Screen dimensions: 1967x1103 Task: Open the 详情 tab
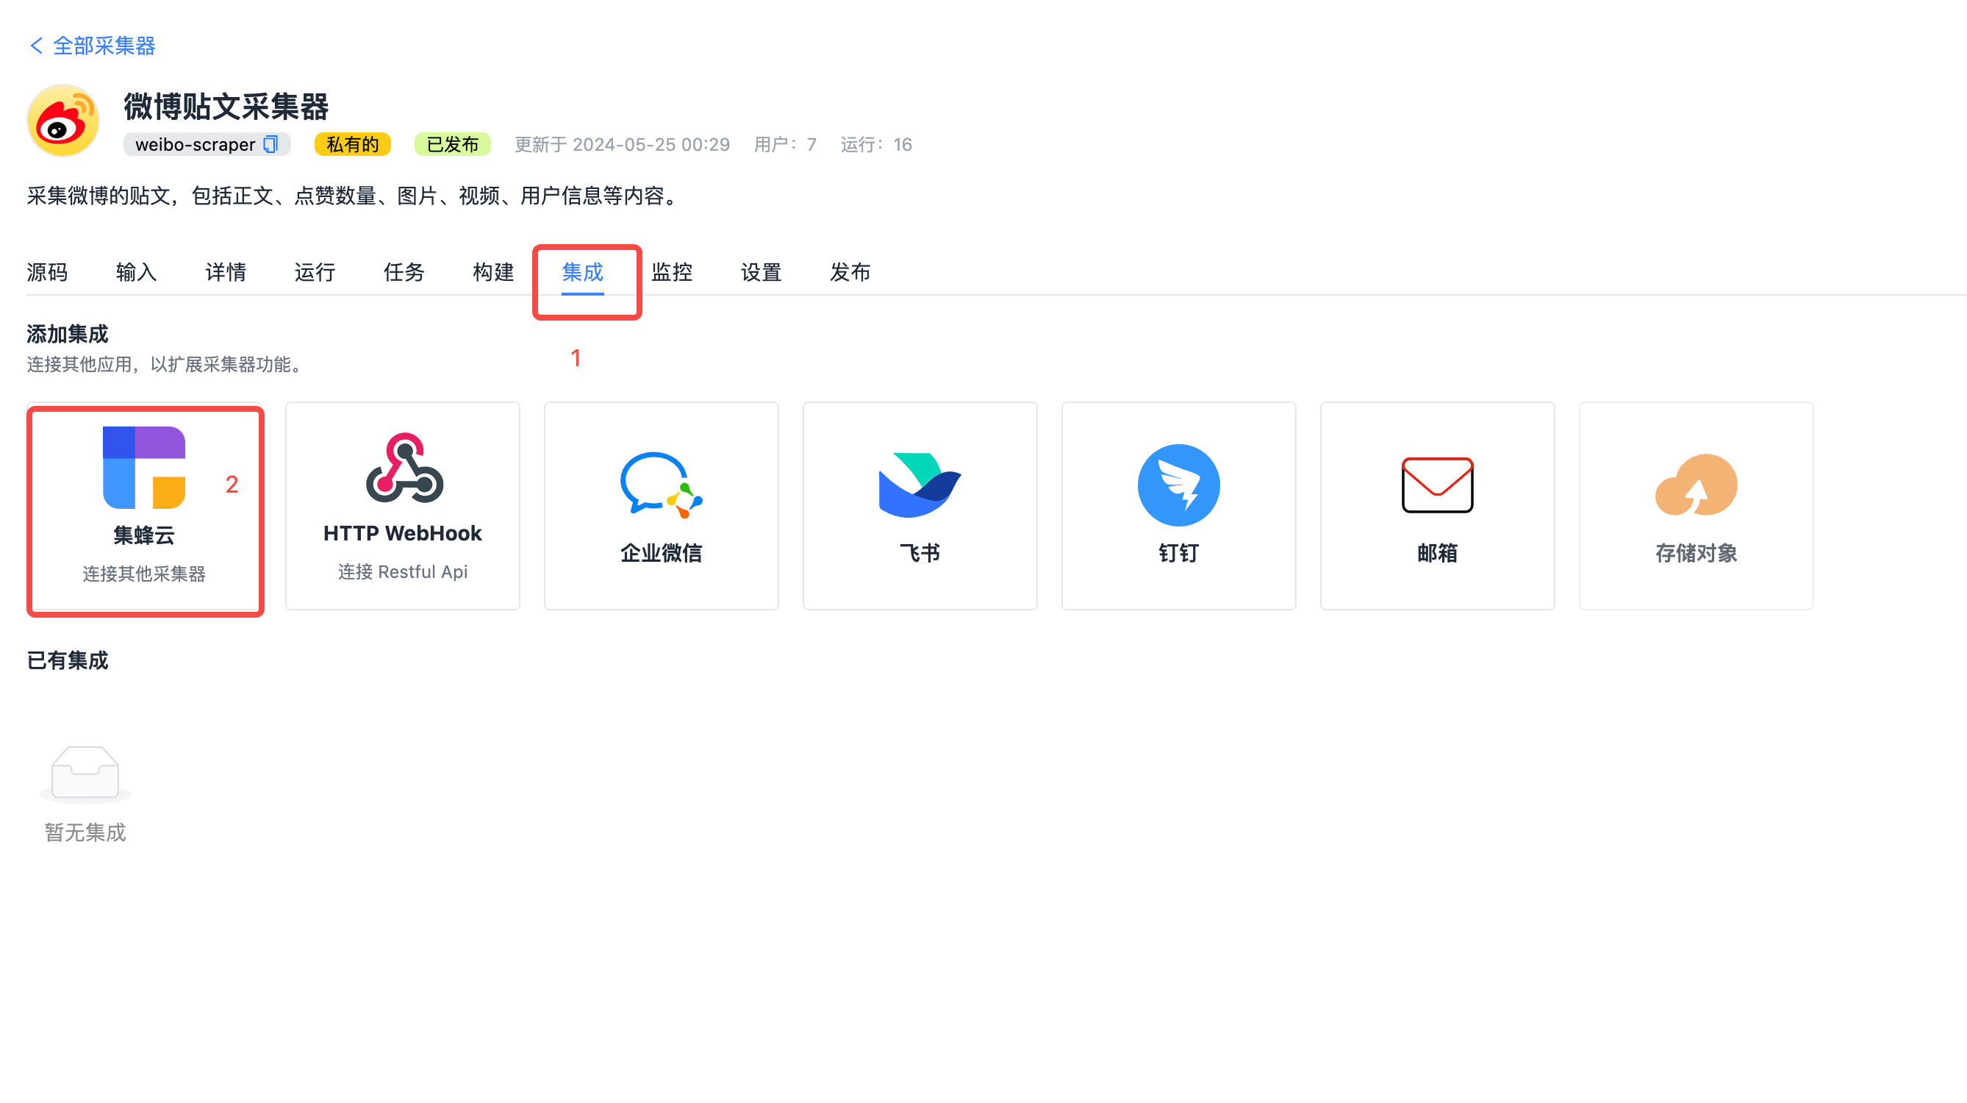point(226,272)
